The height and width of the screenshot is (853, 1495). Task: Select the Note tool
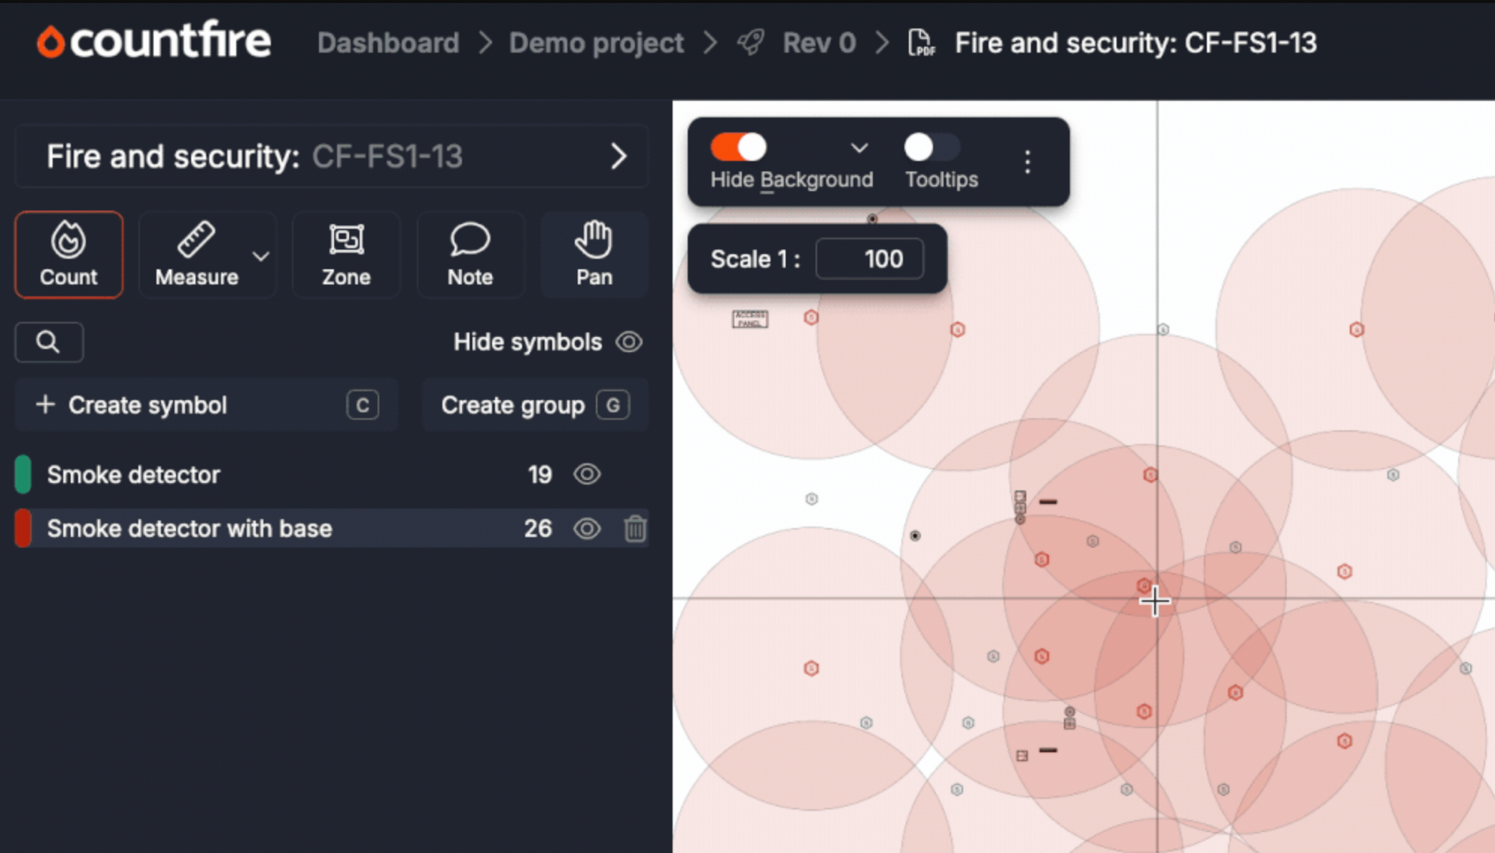click(470, 255)
